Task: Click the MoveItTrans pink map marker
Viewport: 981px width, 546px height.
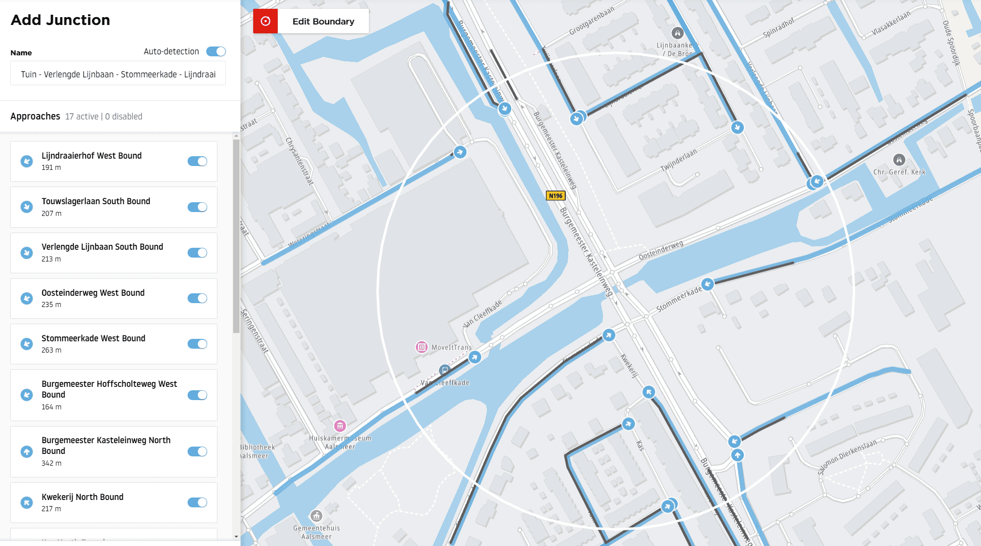Action: coord(421,347)
